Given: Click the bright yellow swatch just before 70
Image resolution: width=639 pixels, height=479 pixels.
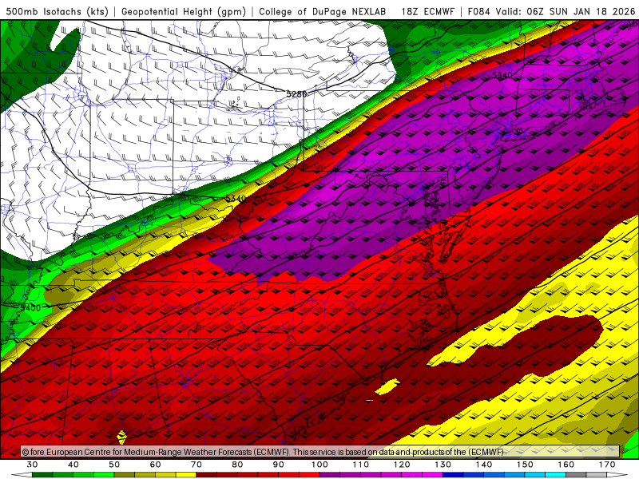Looking at the screenshot, I should pos(186,475).
